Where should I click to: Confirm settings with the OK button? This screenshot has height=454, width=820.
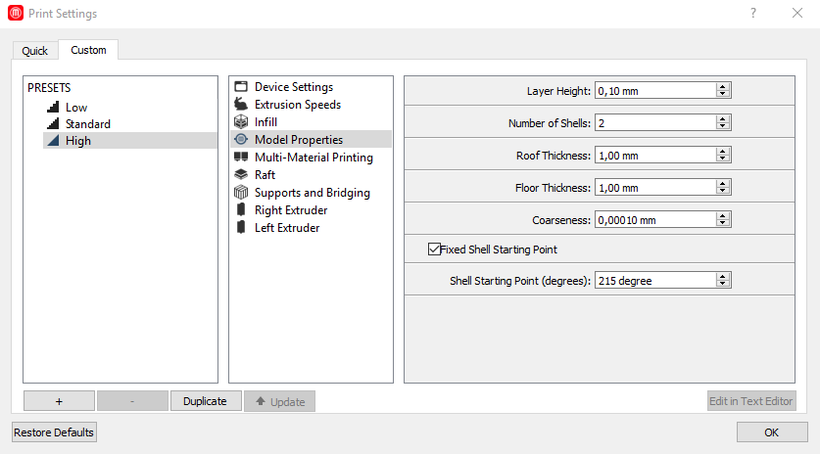click(x=771, y=432)
